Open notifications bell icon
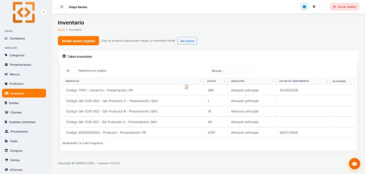Viewport: 365px width, 174px height. coord(314,7)
